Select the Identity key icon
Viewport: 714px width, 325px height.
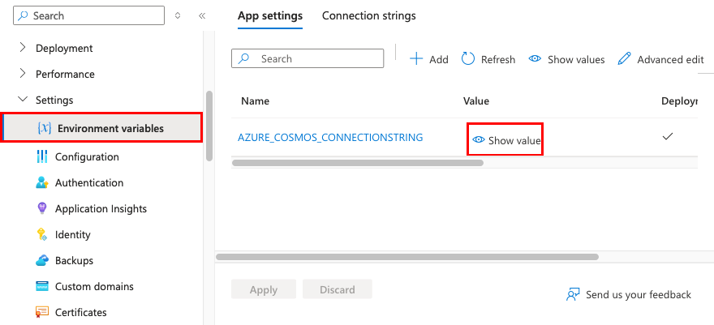42,234
